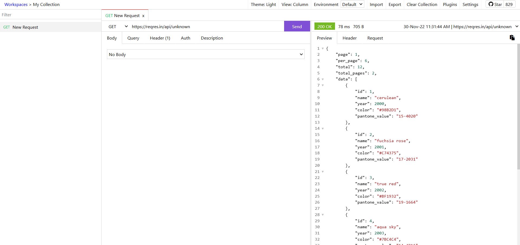Click the response panel vertical scrollbar
The width and height of the screenshot is (520, 245).
tap(518, 106)
